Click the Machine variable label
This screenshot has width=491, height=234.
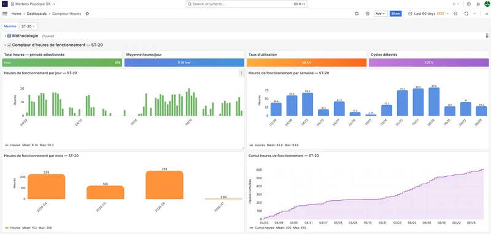tap(10, 26)
